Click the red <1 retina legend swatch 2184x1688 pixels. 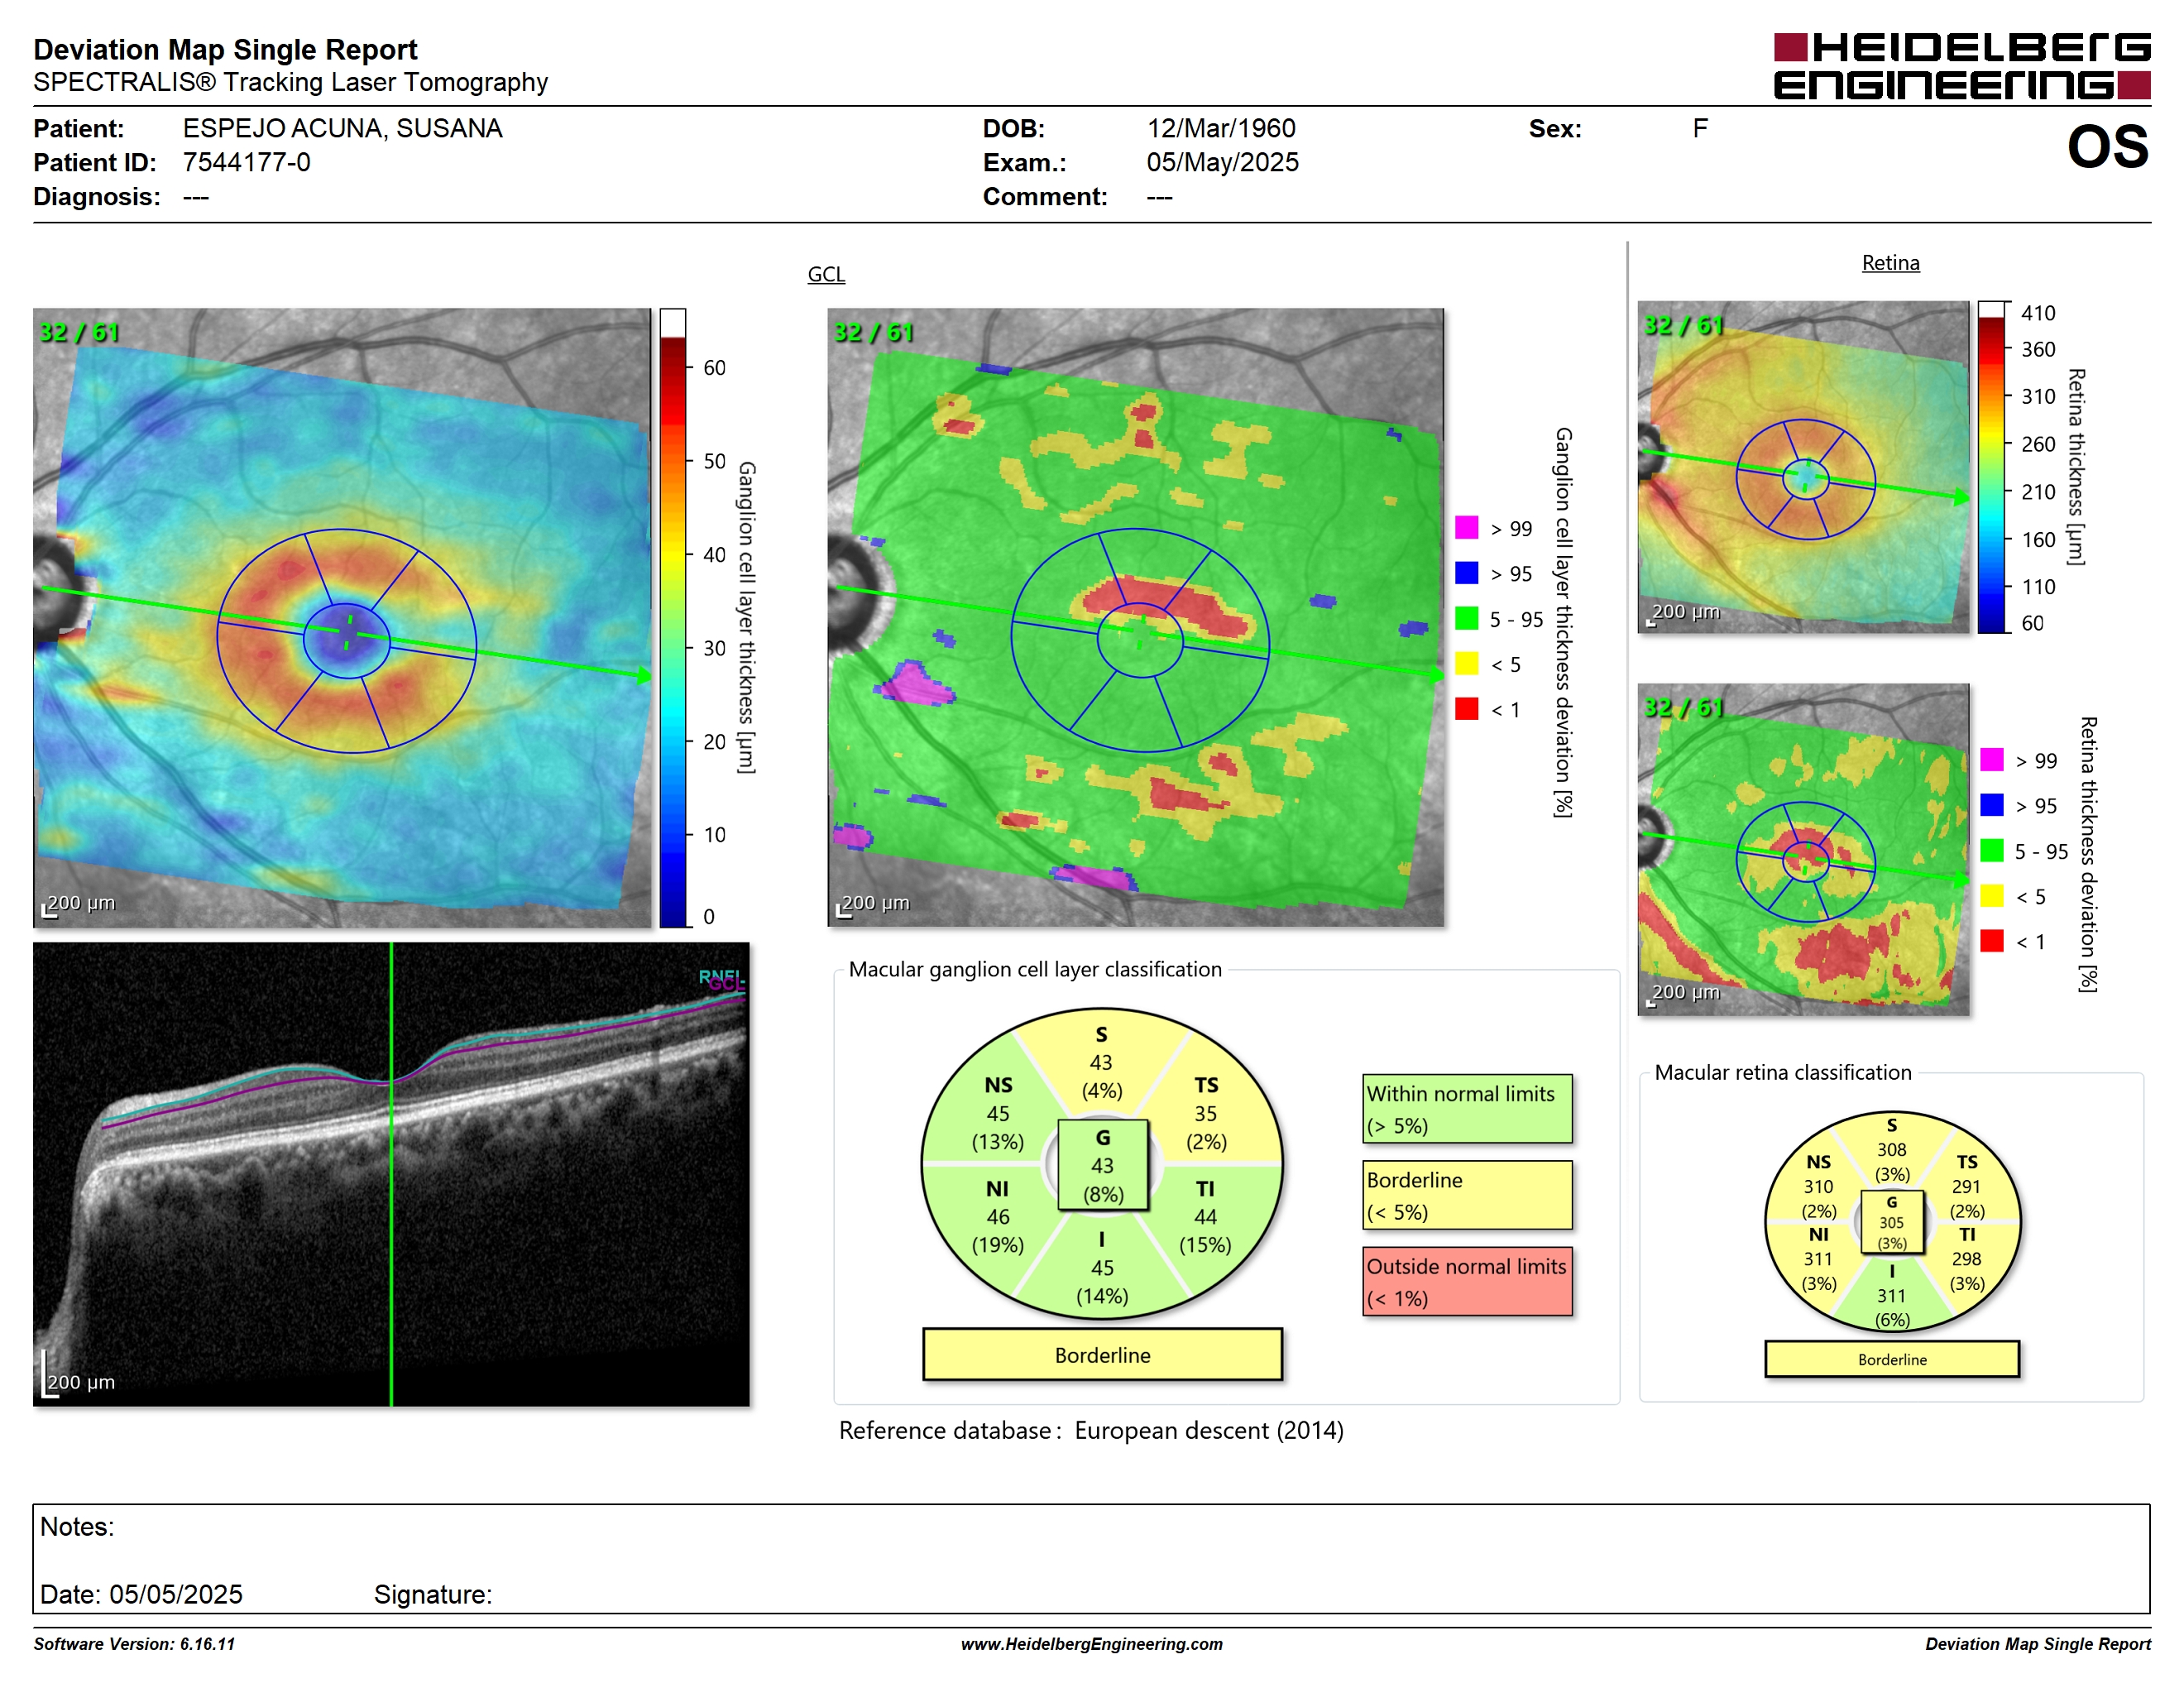tap(1991, 940)
